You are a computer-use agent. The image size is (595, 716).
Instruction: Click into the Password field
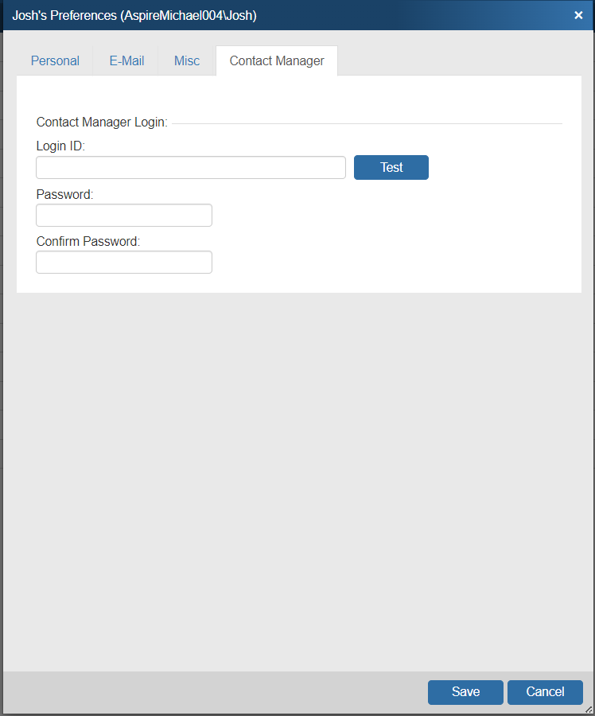pos(124,216)
